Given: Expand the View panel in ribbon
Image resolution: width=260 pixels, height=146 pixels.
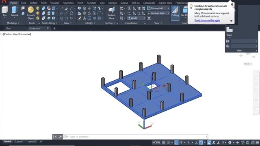Looking at the screenshot, I should click(x=158, y=23).
